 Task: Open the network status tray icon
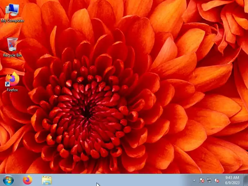click(x=209, y=180)
